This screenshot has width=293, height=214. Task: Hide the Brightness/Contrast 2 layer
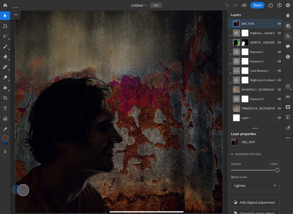[x=279, y=33]
